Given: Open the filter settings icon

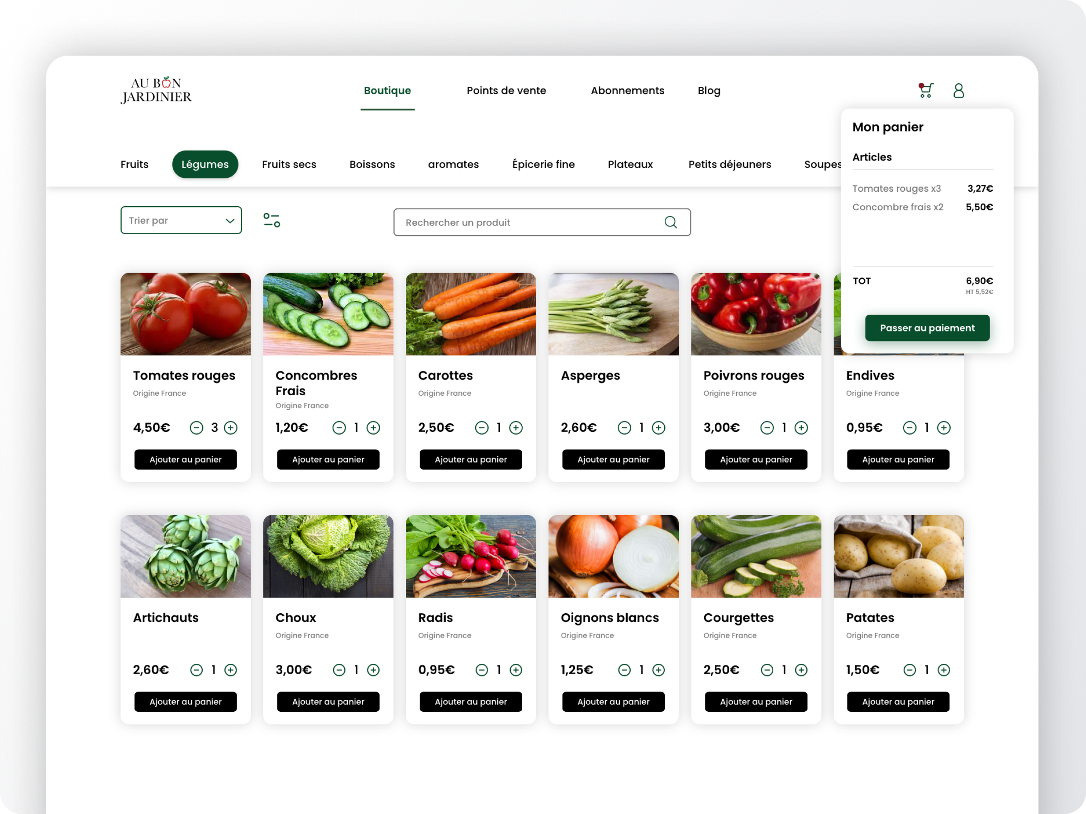Looking at the screenshot, I should [x=271, y=220].
